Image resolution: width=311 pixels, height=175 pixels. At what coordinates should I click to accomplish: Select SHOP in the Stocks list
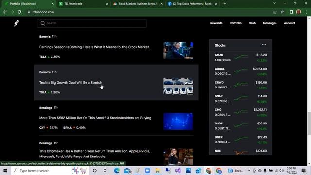pyautogui.click(x=241, y=126)
